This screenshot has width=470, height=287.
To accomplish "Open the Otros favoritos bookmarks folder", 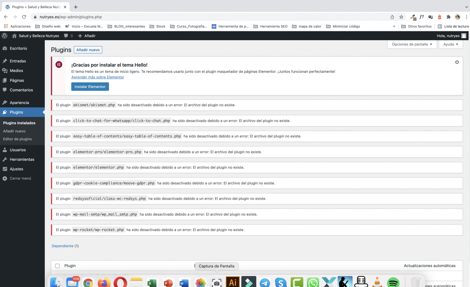I will point(416,26).
